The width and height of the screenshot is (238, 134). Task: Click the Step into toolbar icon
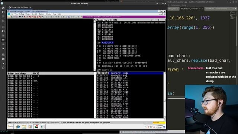tap(30, 17)
